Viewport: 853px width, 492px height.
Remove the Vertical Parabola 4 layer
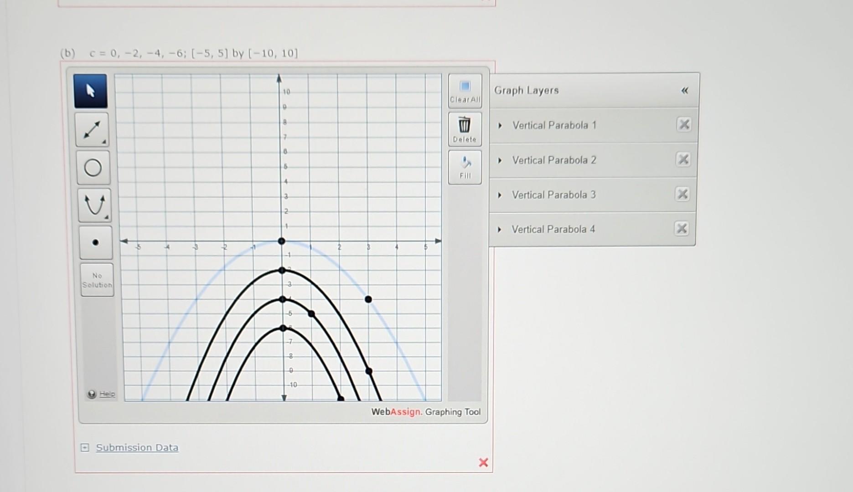pyautogui.click(x=682, y=229)
